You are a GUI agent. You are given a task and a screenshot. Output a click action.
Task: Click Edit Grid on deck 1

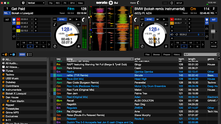coord(70,13)
